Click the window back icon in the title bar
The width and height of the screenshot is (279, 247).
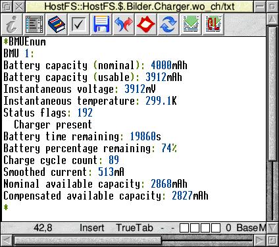click(7, 7)
